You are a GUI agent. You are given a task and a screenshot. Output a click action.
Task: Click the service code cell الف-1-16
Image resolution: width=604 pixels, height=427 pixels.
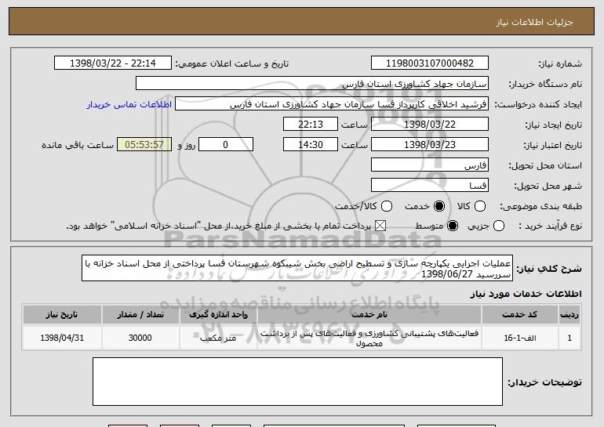click(519, 338)
